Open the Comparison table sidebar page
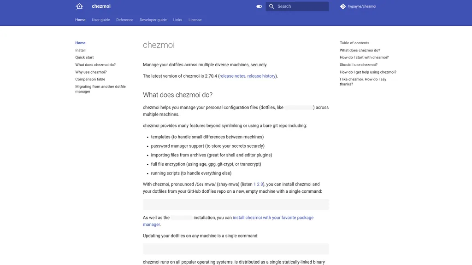 [x=90, y=79]
